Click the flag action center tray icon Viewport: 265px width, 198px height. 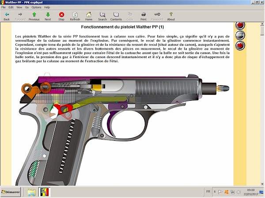click(x=220, y=192)
